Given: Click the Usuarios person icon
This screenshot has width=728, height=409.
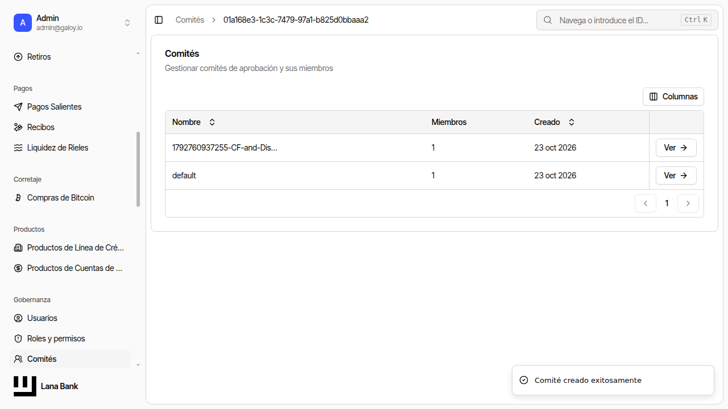Looking at the screenshot, I should pyautogui.click(x=18, y=318).
